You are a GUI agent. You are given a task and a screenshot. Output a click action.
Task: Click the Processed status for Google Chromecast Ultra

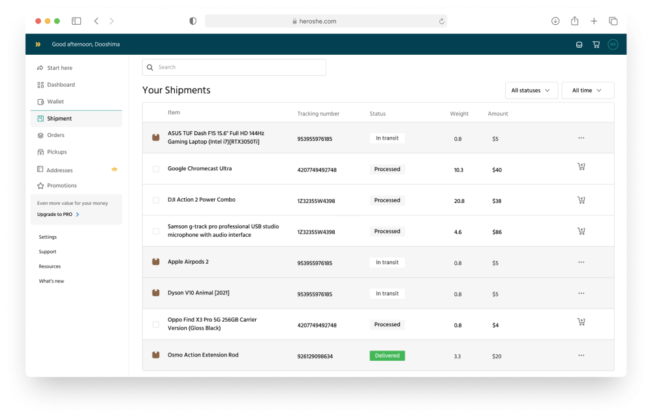(387, 169)
